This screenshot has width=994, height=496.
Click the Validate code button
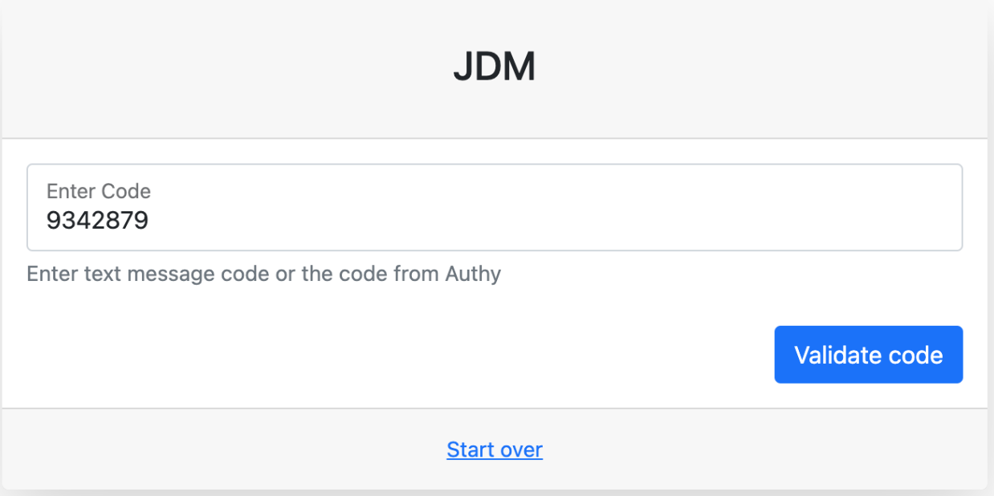tap(868, 355)
